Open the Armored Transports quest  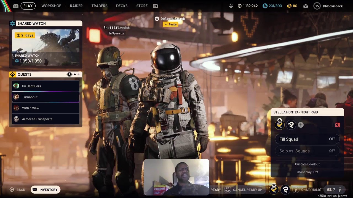pyautogui.click(x=46, y=119)
